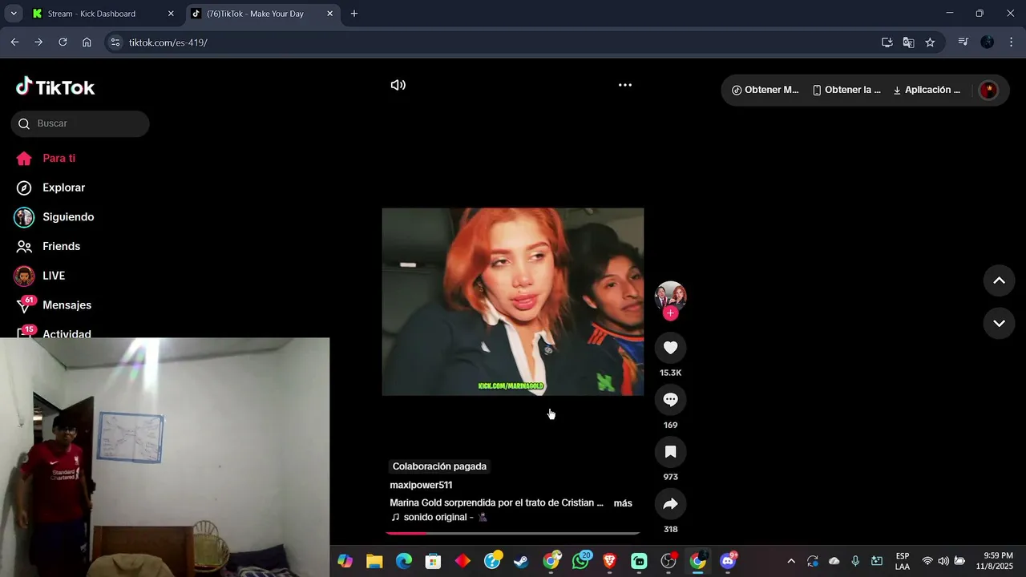Open volume control in system tray
This screenshot has height=577, width=1026.
[943, 561]
